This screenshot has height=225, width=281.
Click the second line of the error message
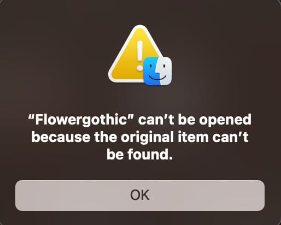pos(140,137)
